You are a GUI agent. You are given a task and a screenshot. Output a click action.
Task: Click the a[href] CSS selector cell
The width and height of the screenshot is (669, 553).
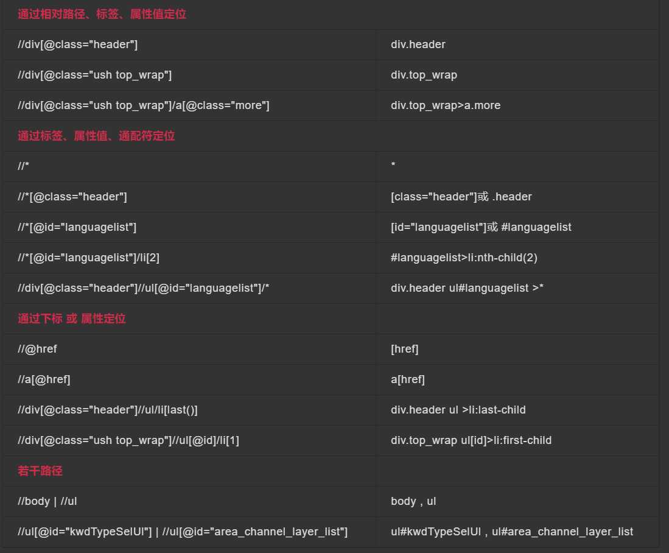click(x=517, y=379)
